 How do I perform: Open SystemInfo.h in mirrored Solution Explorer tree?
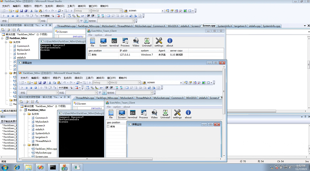(x=43, y=133)
